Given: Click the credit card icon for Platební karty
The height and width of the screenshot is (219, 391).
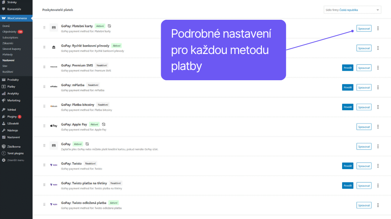Looking at the screenshot, I should coord(53,28).
